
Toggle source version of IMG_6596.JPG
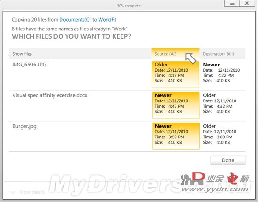175,75
